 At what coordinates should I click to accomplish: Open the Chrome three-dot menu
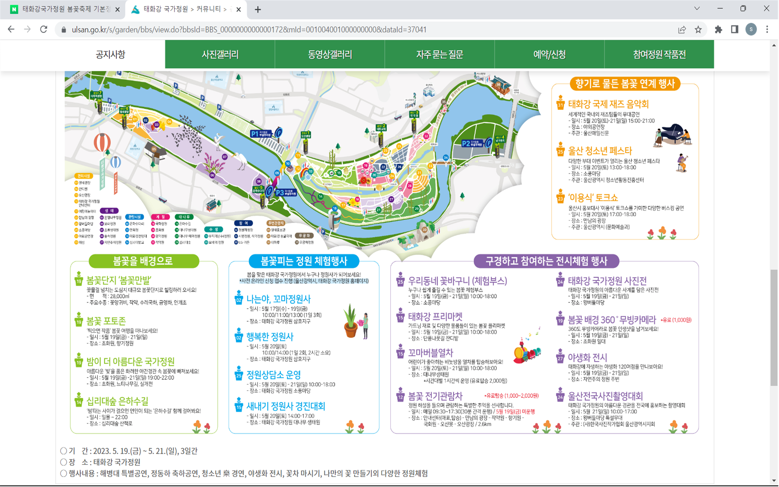pyautogui.click(x=767, y=30)
